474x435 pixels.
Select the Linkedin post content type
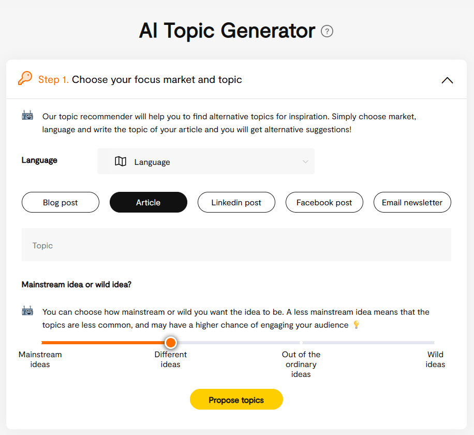click(236, 202)
